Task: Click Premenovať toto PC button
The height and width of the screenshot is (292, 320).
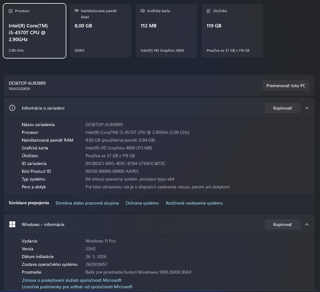Action: click(x=286, y=86)
